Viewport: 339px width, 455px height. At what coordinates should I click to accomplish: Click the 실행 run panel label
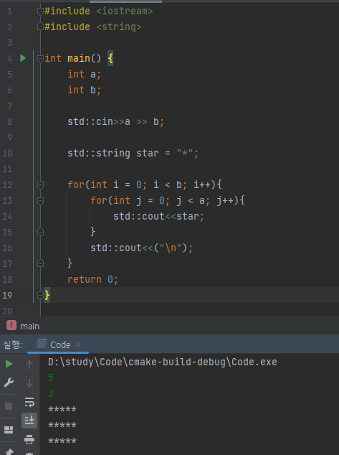tap(12, 344)
